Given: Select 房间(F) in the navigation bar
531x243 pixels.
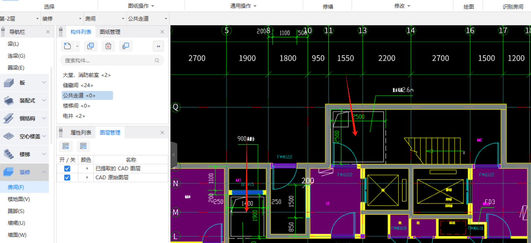Looking at the screenshot, I should 24,187.
